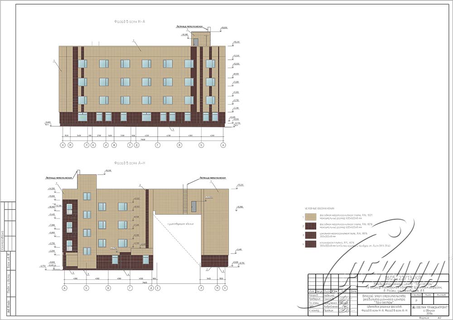
Task: Select the beige legend swatch number 1
Action: click(311, 216)
